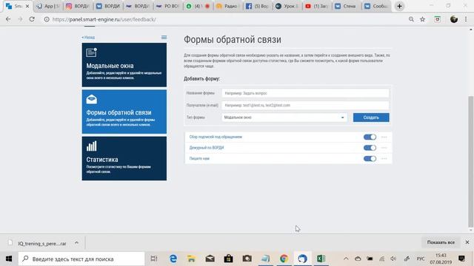Close the current Smart Engine tab

[x=27, y=6]
